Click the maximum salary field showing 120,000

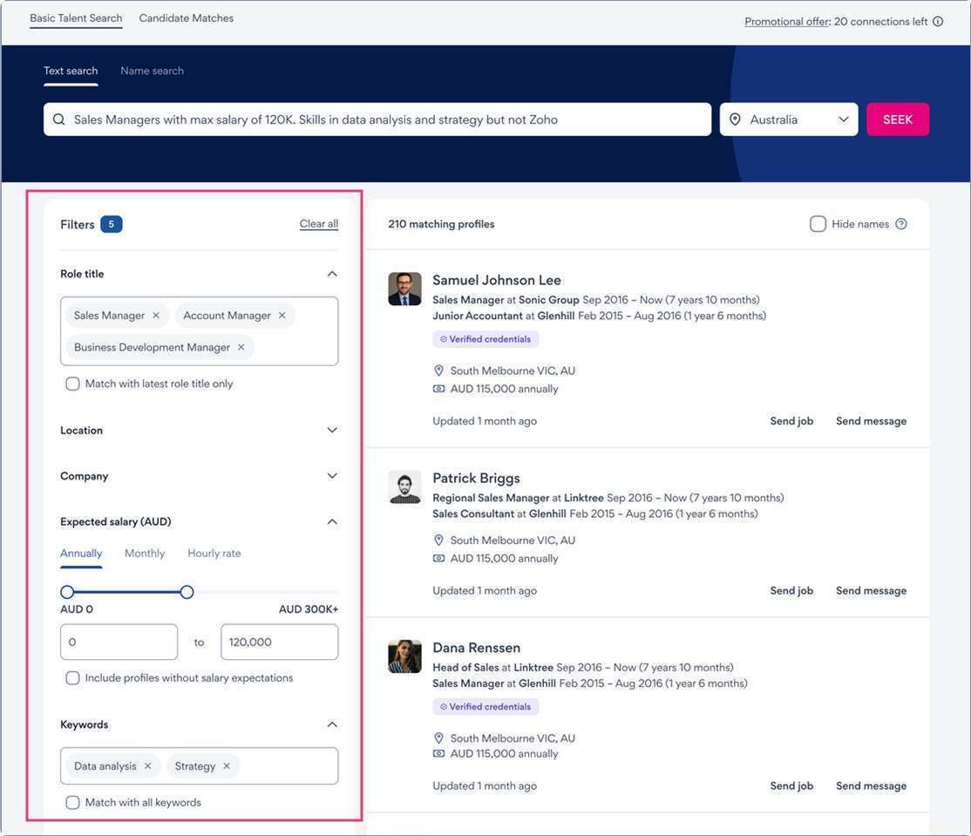pyautogui.click(x=279, y=642)
